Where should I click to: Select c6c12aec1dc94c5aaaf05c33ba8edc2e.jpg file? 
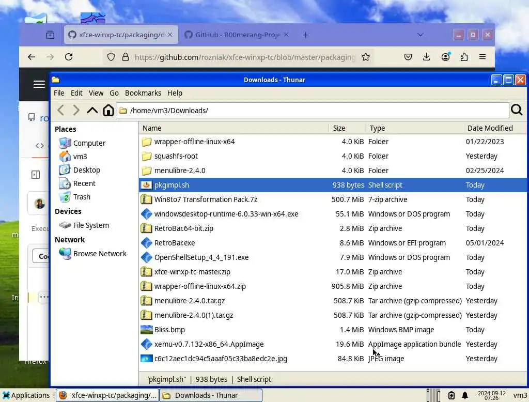(333, 359)
